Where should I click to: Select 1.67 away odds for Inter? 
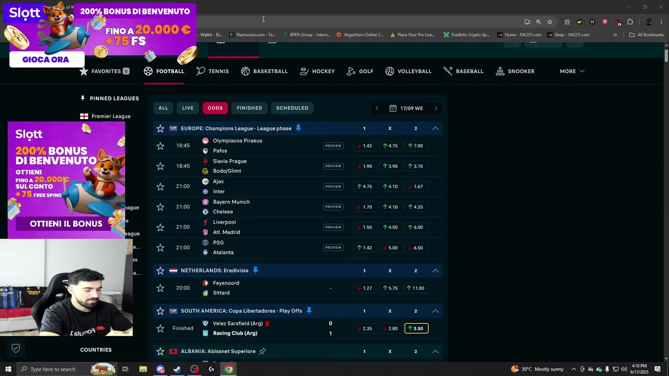pos(416,186)
